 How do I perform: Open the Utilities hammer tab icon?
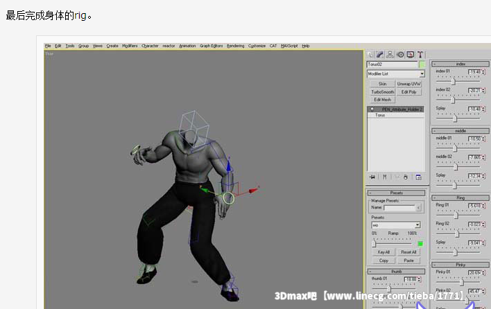(420, 54)
